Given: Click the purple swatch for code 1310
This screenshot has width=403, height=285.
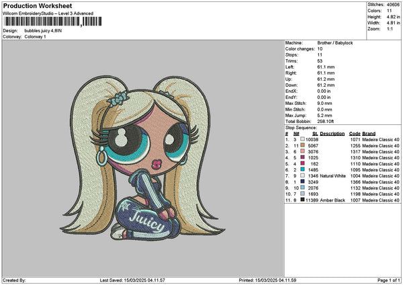Looking at the screenshot, I should click(x=302, y=157).
